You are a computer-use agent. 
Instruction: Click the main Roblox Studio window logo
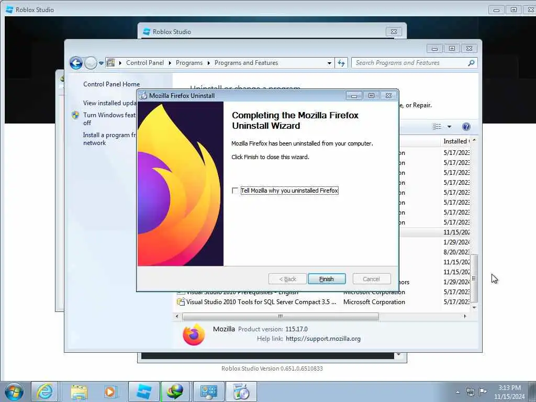[9, 10]
